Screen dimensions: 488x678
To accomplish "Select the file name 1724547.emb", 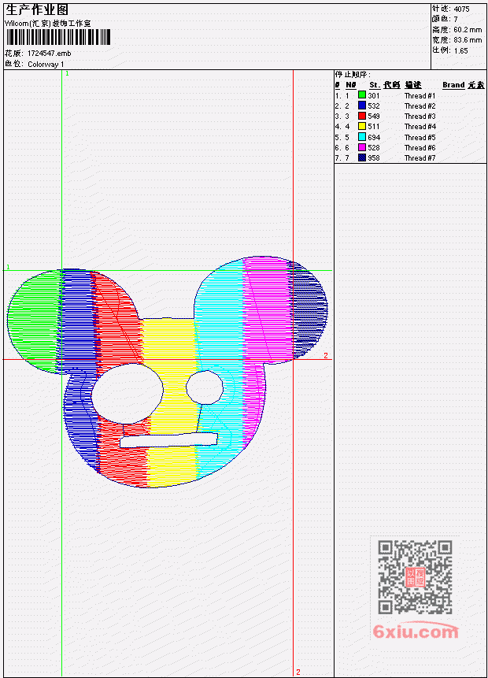I will [50, 54].
